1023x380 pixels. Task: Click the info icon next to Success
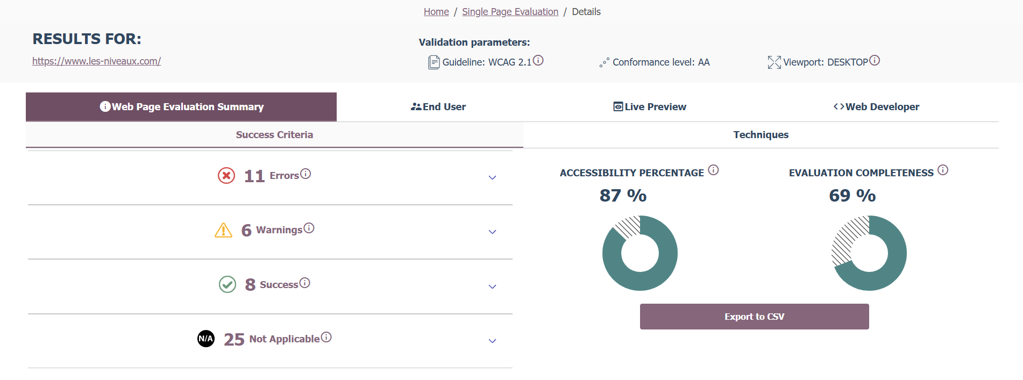(x=305, y=283)
